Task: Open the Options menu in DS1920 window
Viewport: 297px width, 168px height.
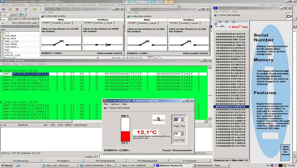Action: (x=115, y=104)
